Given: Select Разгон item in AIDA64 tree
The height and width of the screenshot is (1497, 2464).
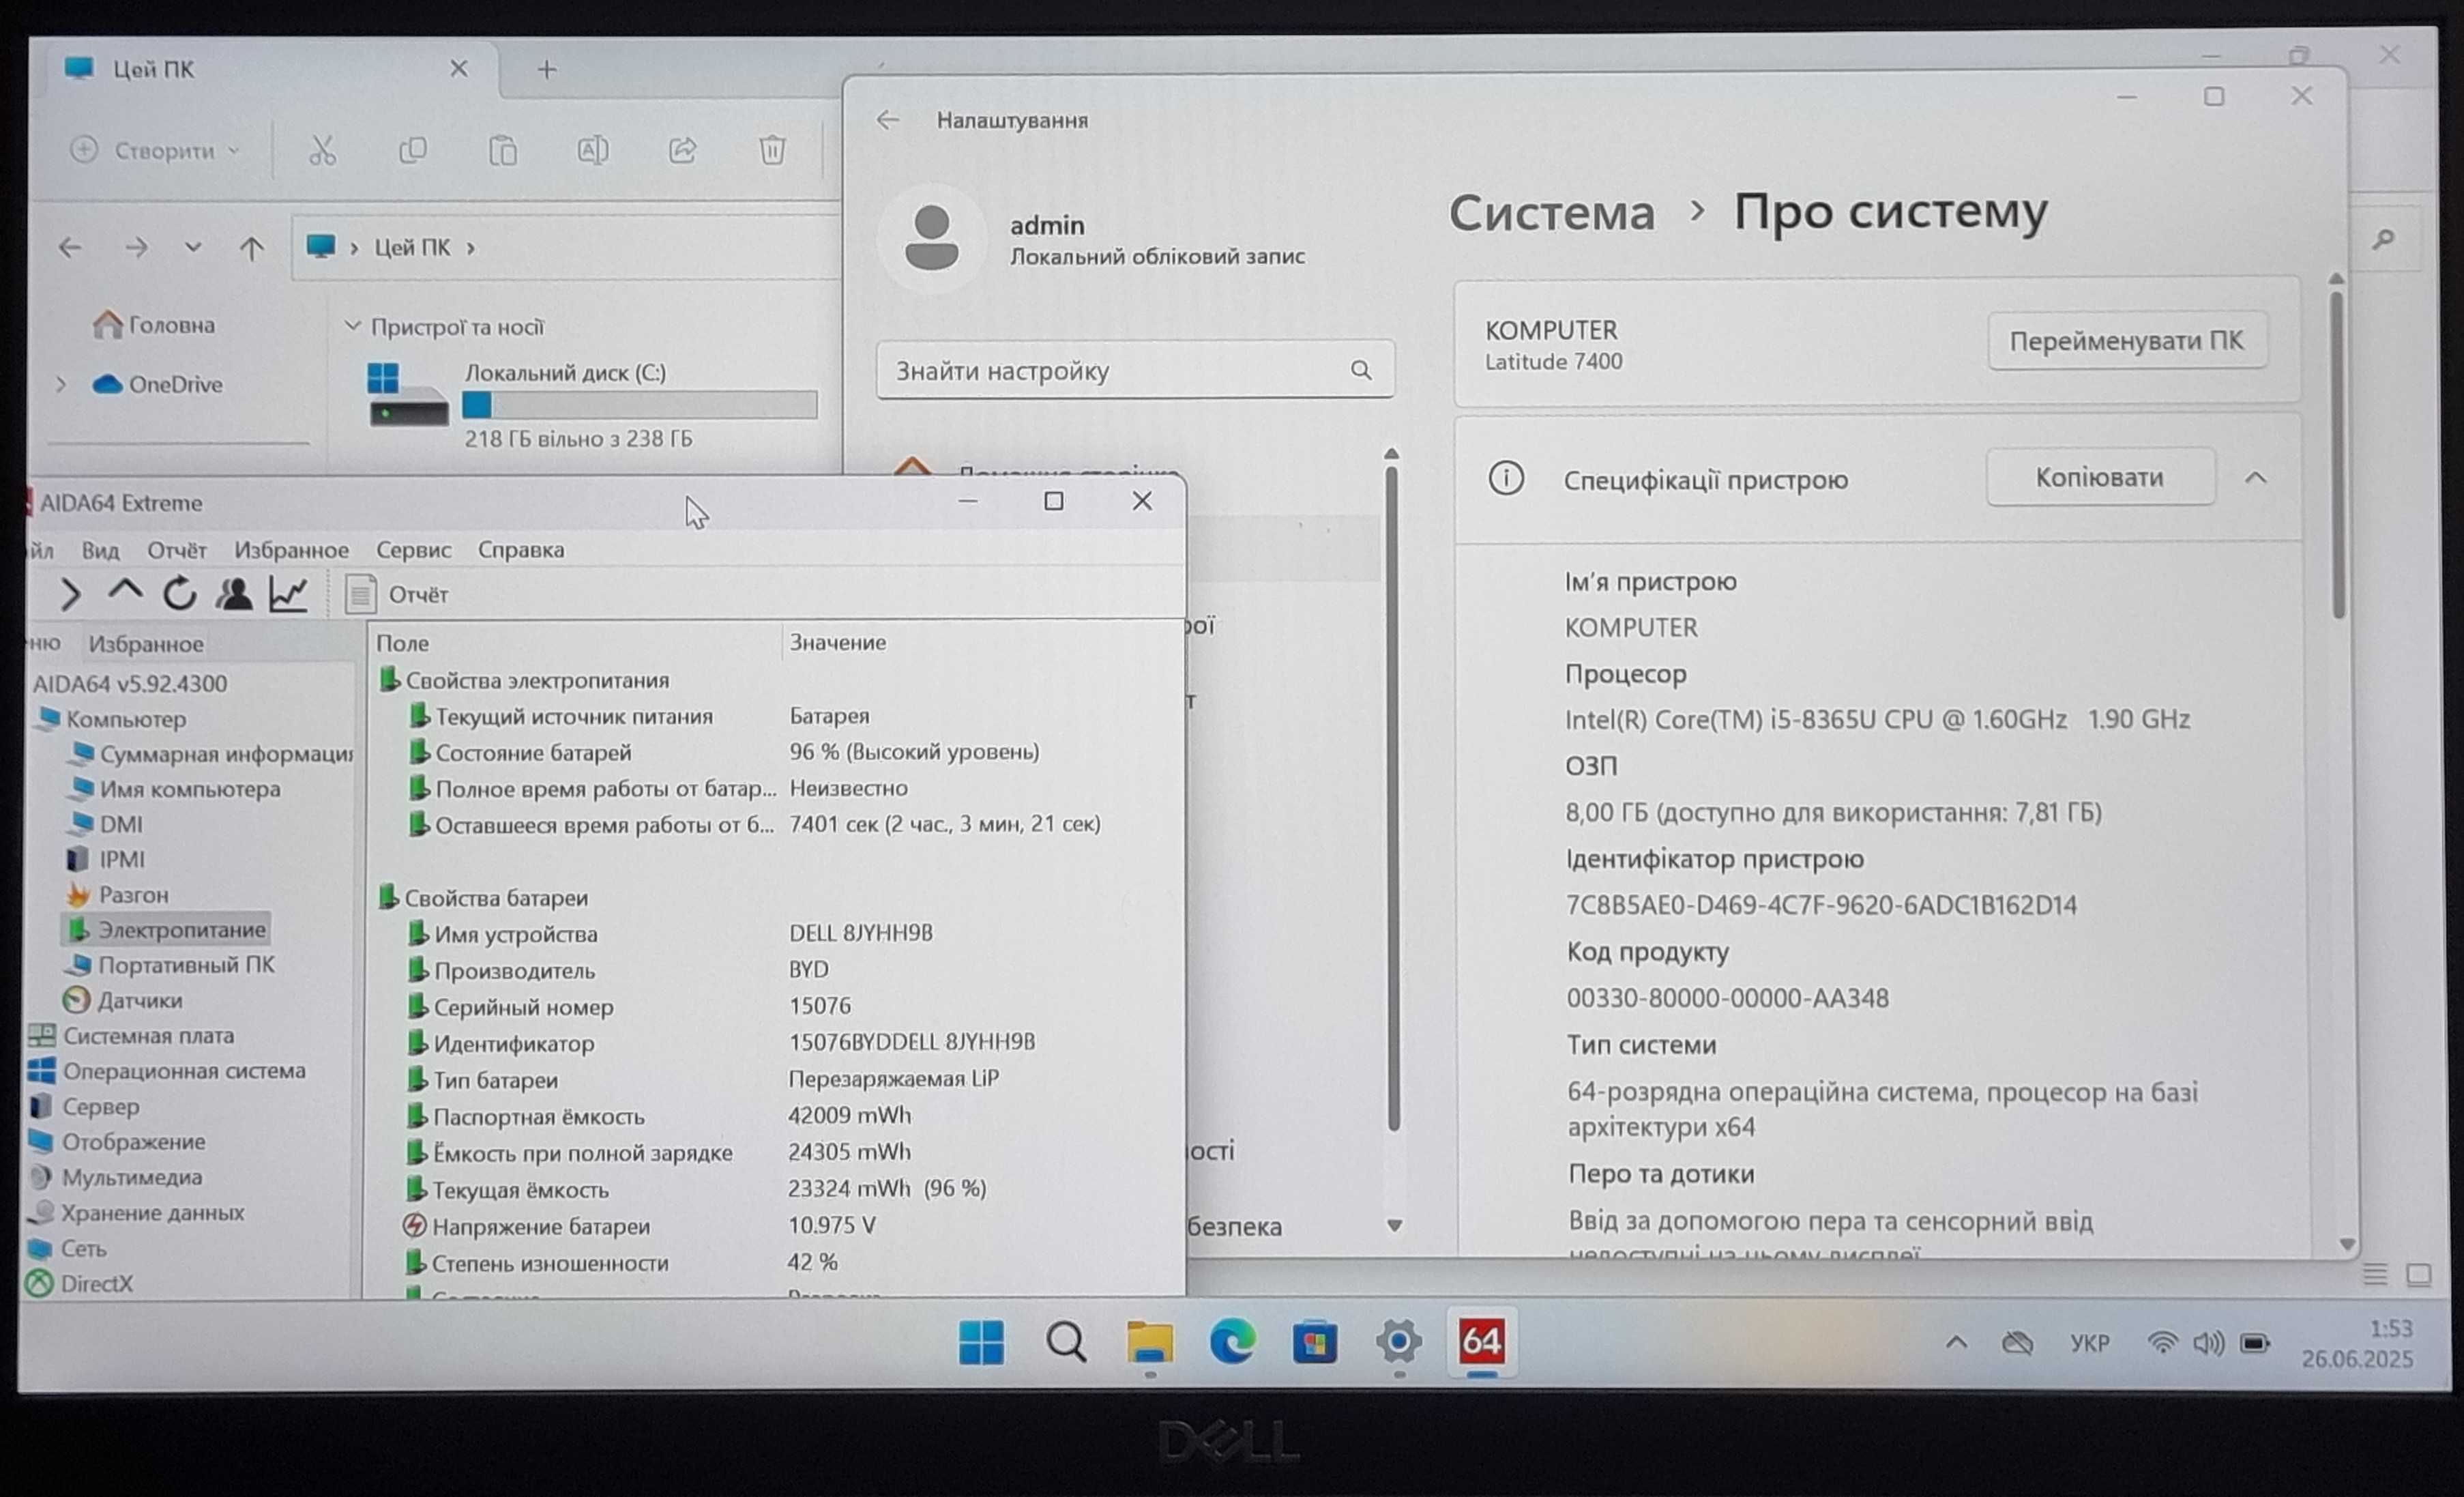Looking at the screenshot, I should [x=117, y=894].
